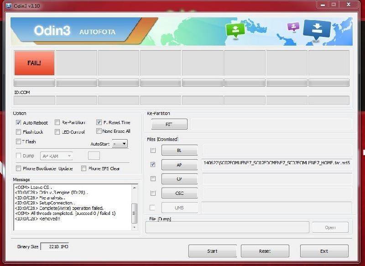Click the Message log scrollbar thumb

tap(134, 213)
